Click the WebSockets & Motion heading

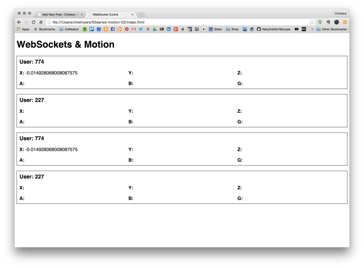pos(65,44)
